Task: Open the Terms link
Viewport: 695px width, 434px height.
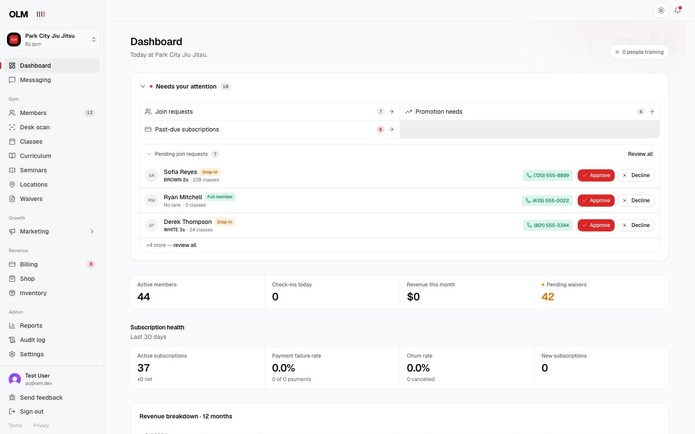Action: [15, 425]
